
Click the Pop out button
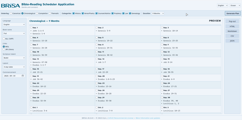pyautogui.click(x=232, y=21)
